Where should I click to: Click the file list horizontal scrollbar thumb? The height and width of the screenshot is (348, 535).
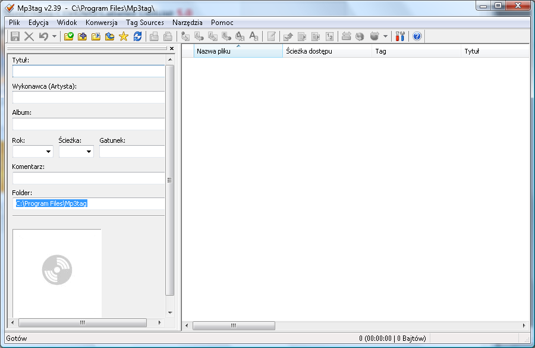(x=234, y=325)
